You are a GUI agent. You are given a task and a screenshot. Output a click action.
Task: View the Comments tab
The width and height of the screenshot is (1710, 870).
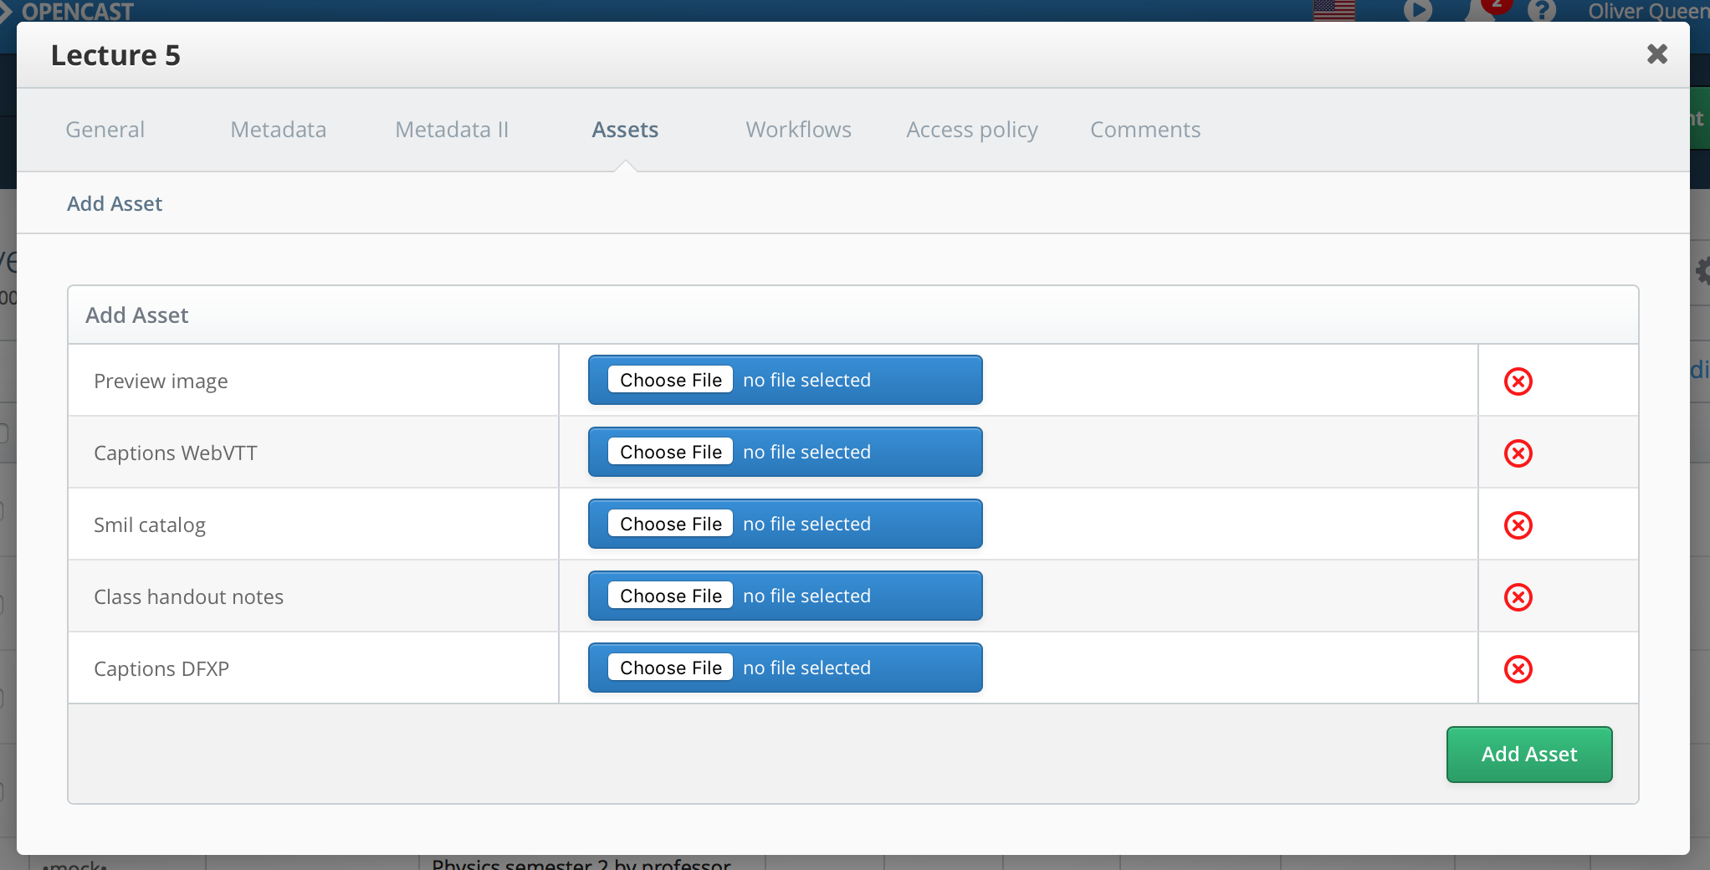pos(1144,130)
